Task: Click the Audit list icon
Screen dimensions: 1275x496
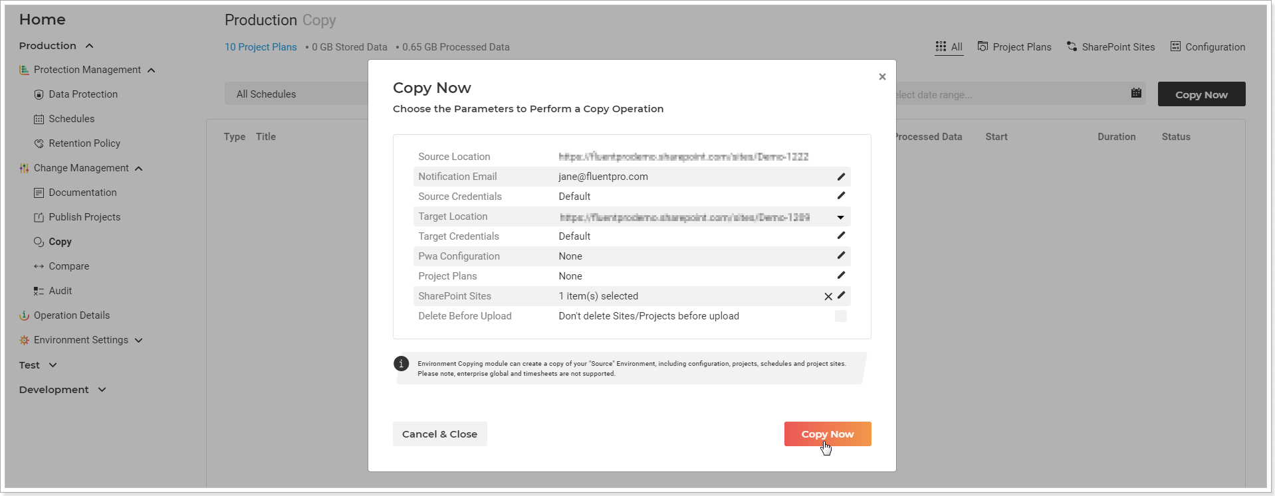Action: (x=39, y=291)
